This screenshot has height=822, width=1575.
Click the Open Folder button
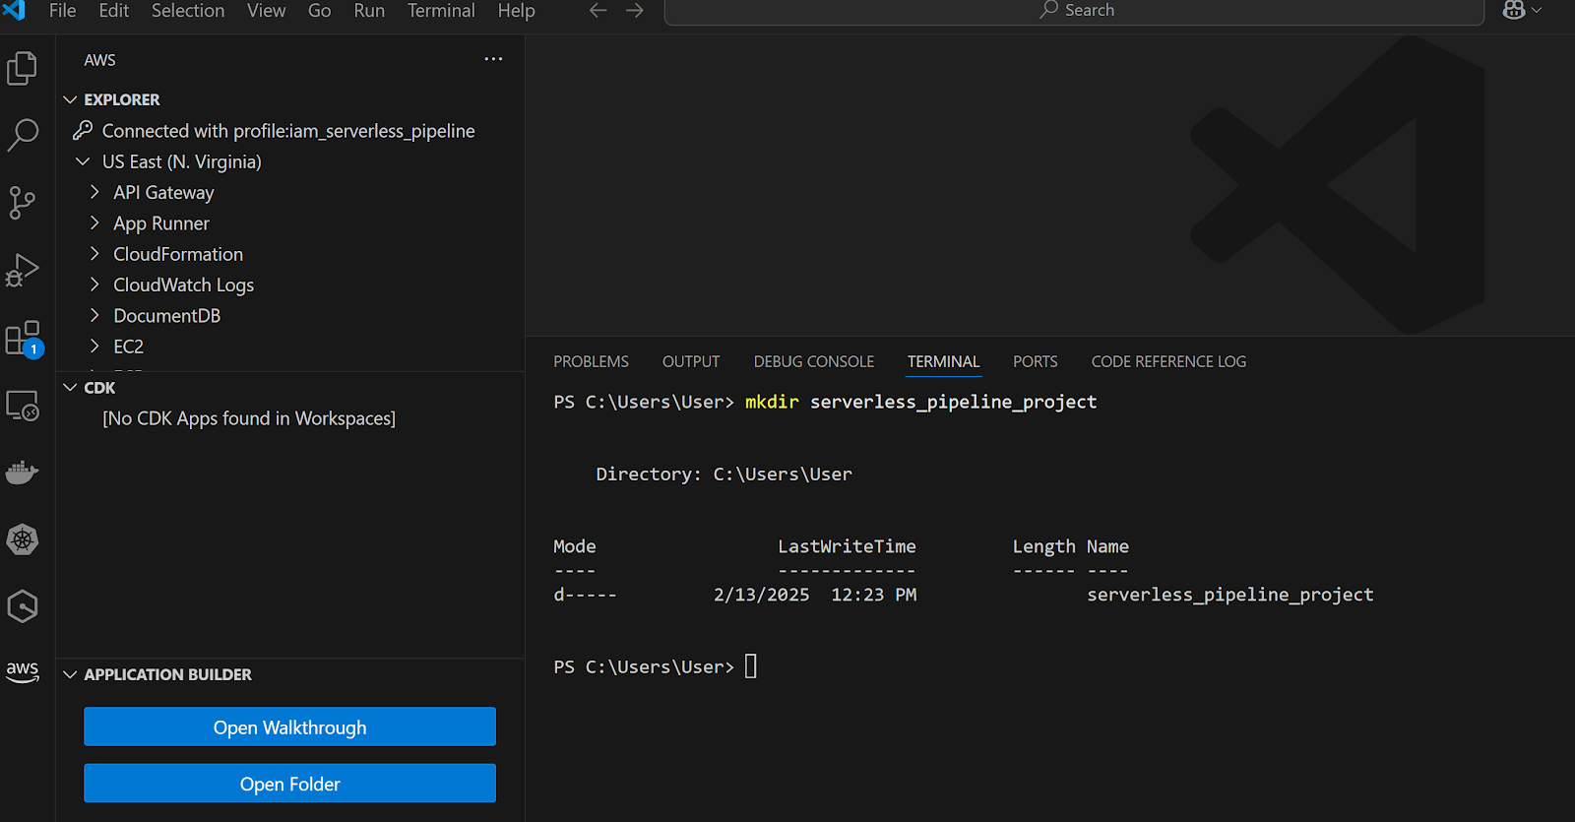pos(289,784)
